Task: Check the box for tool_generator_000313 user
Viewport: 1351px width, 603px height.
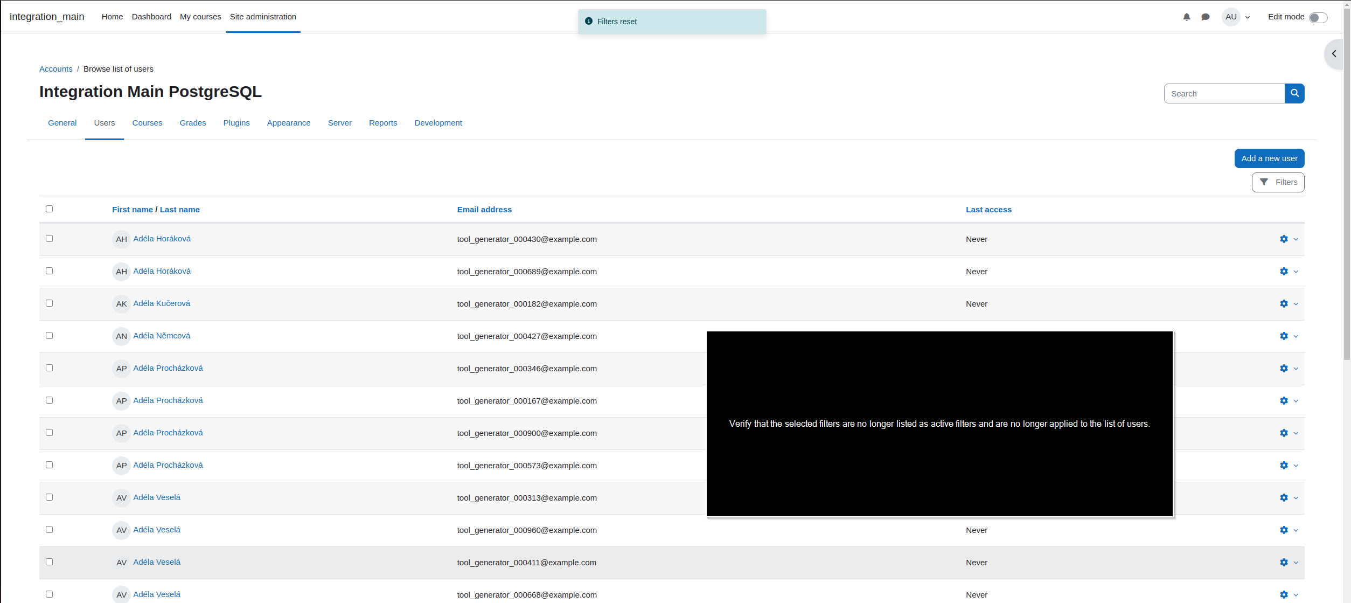Action: pyautogui.click(x=49, y=497)
